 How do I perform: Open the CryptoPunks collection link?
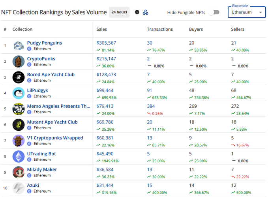[41, 59]
